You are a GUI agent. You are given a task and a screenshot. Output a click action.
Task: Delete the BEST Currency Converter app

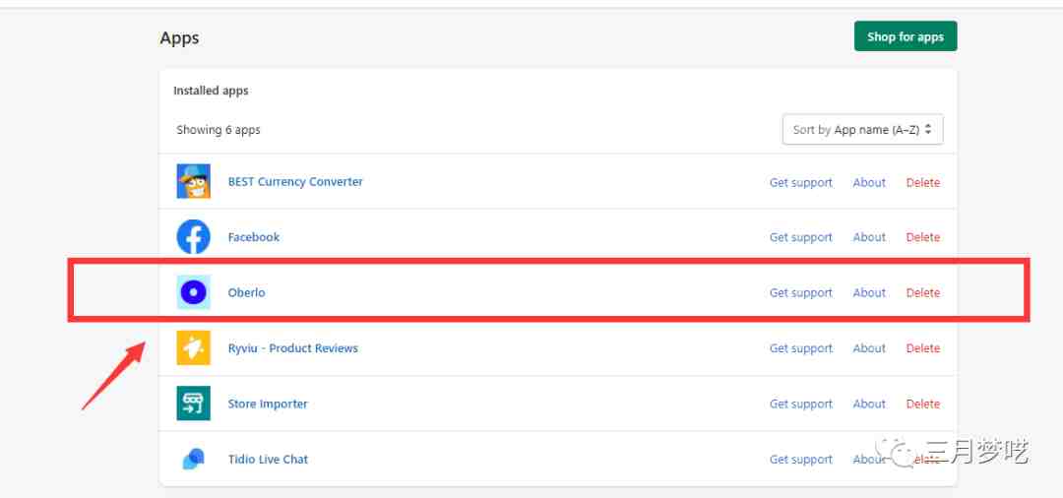pyautogui.click(x=922, y=182)
